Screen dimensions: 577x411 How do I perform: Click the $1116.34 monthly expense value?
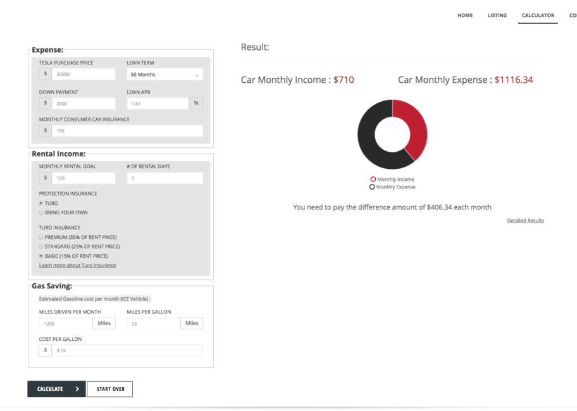pos(513,80)
